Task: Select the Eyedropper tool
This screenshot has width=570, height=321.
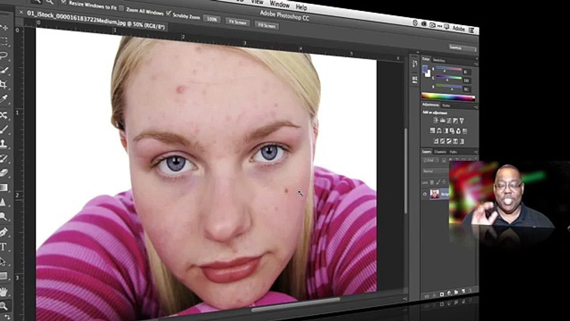Action: 4,99
